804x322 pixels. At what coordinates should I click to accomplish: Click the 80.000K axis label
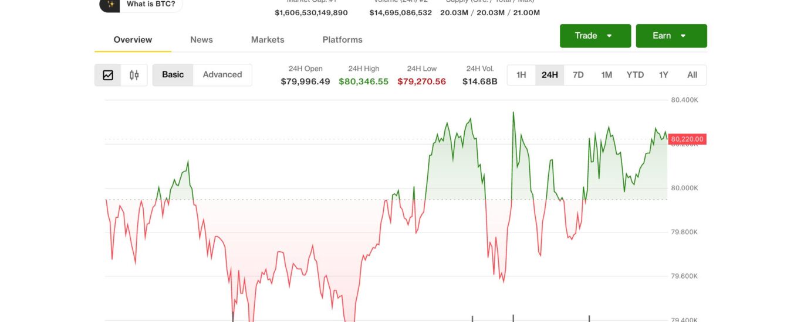pyautogui.click(x=685, y=188)
